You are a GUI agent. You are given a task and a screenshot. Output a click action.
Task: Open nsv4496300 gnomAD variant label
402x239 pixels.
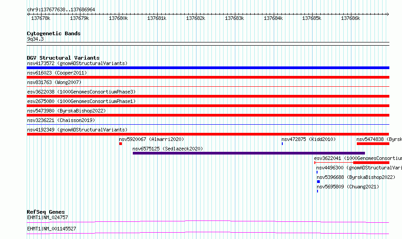point(359,168)
